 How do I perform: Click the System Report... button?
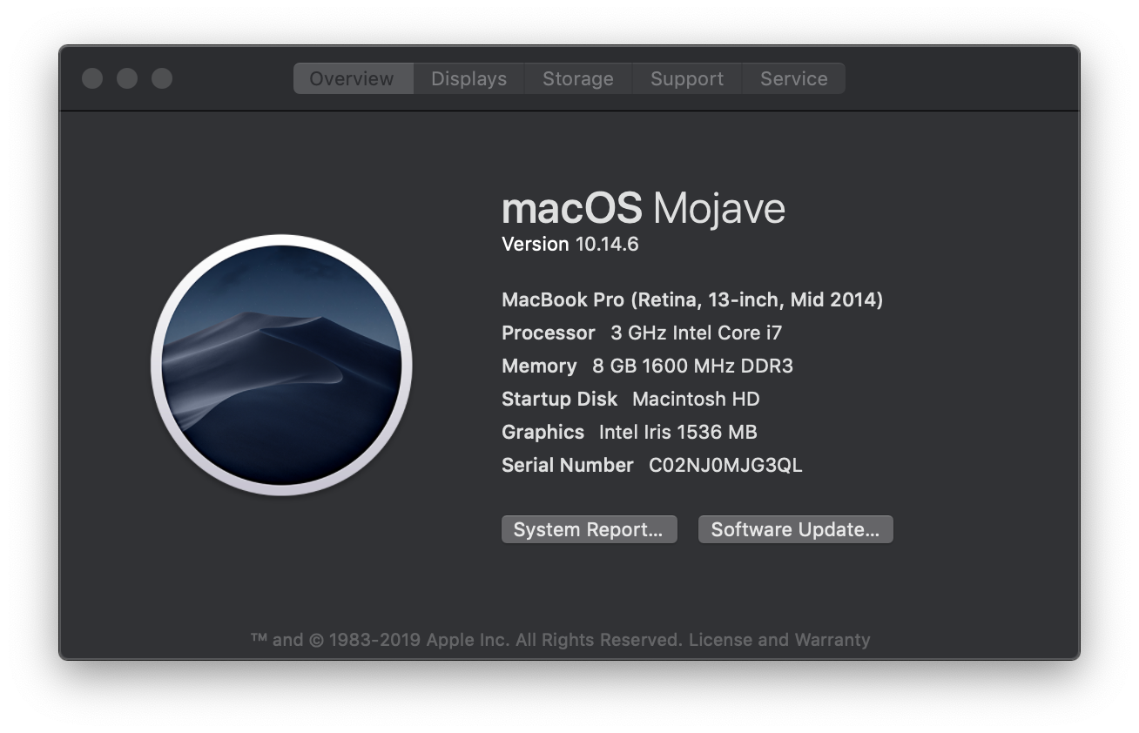click(x=589, y=529)
